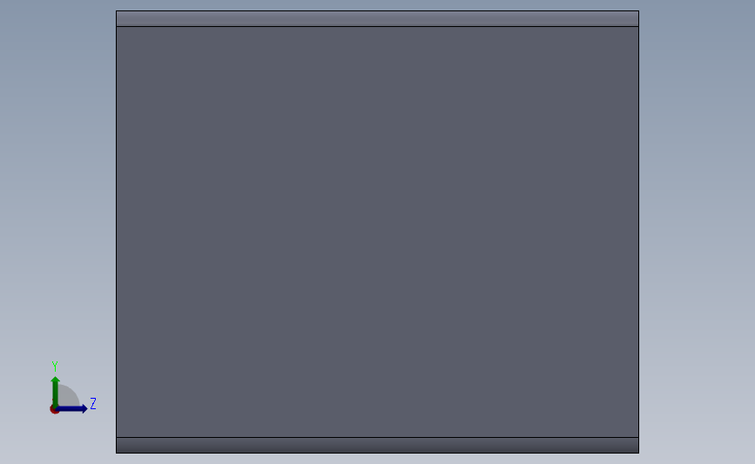Select the narrow bottom flange face
This screenshot has width=755, height=464.
(x=378, y=445)
